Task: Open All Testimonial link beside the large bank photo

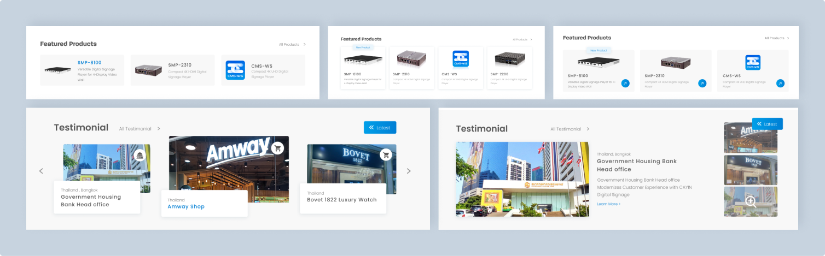Action: pyautogui.click(x=570, y=129)
